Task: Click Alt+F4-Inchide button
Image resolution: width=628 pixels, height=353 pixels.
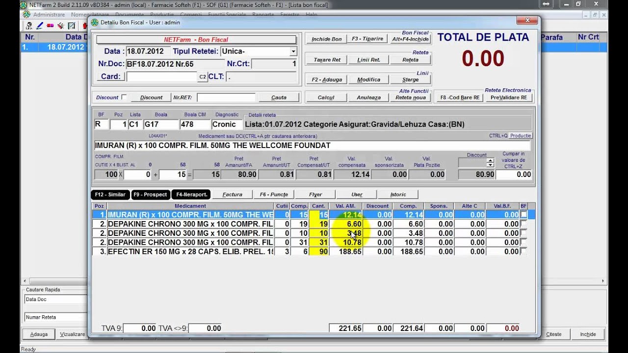Action: tap(410, 39)
